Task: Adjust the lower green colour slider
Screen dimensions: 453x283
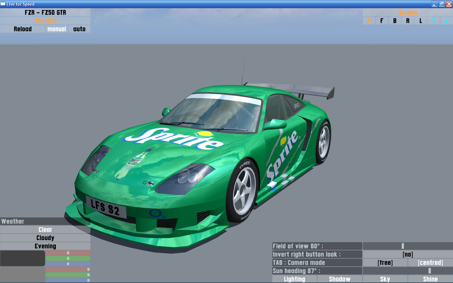Action: coord(68,275)
